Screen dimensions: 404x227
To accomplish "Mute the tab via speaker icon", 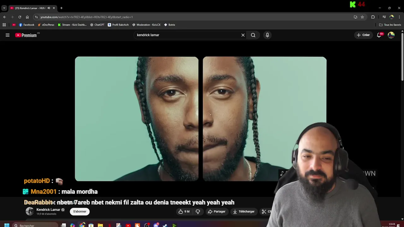I will point(49,8).
